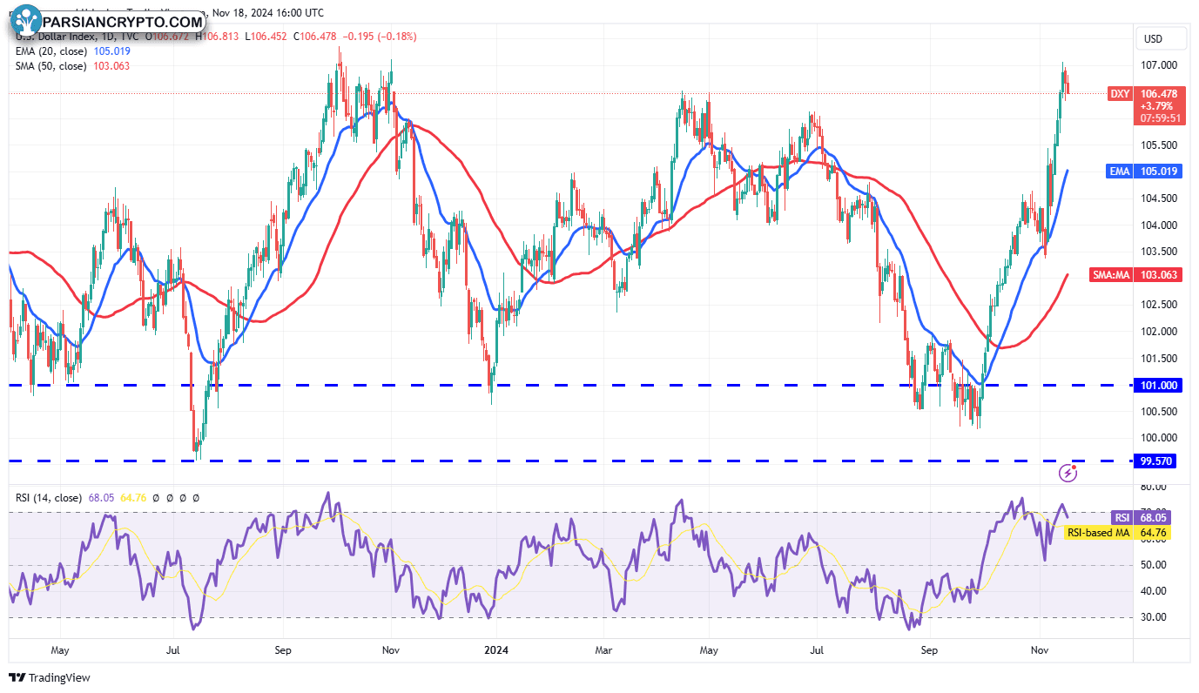Select the SMA (50, close) legend

pyautogui.click(x=51, y=66)
